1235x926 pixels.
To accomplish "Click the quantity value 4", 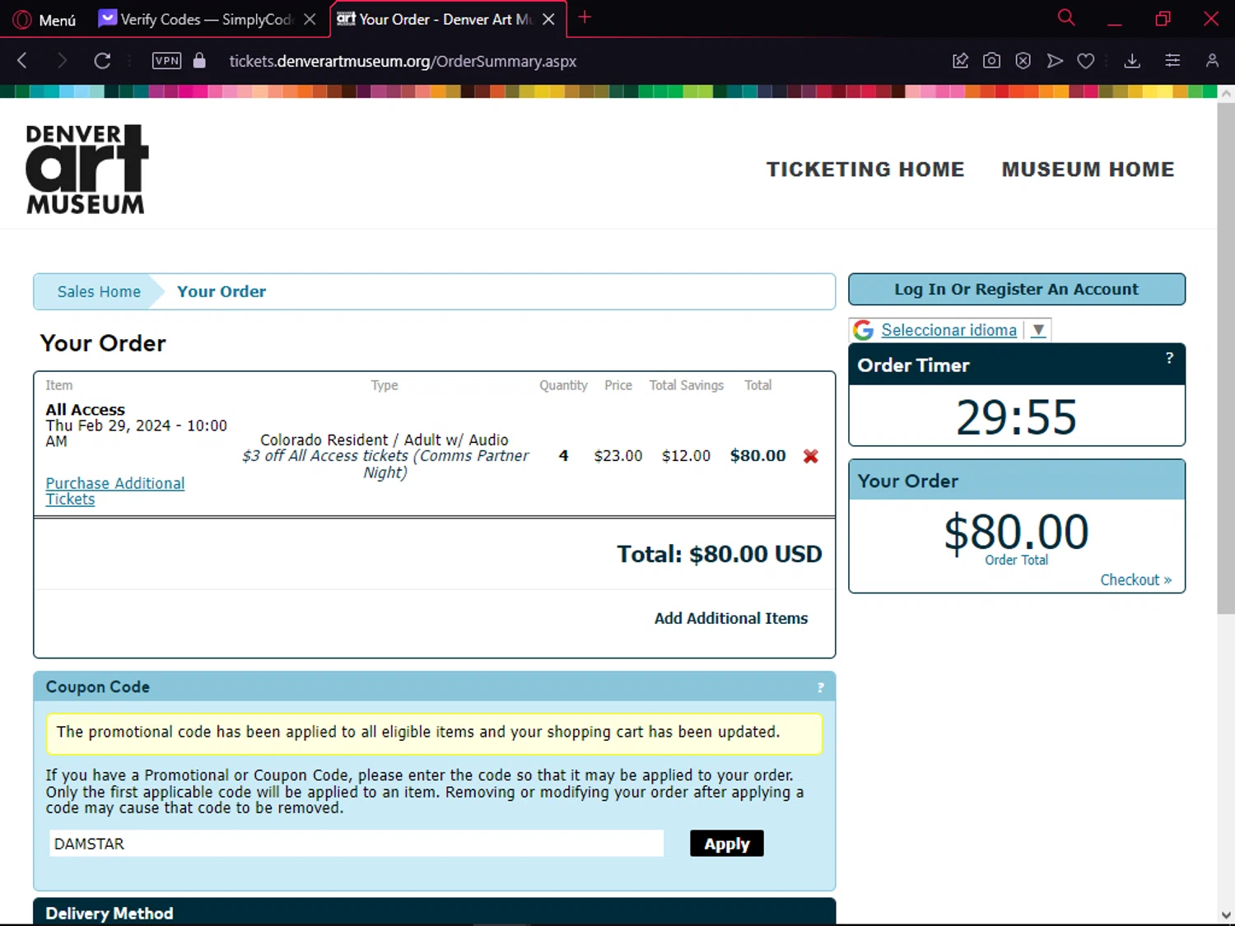I will click(x=563, y=456).
